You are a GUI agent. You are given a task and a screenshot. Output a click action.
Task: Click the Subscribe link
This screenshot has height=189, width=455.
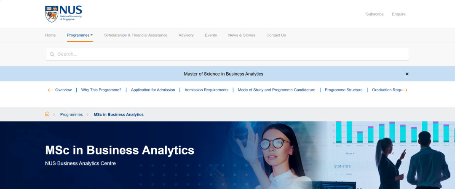375,14
